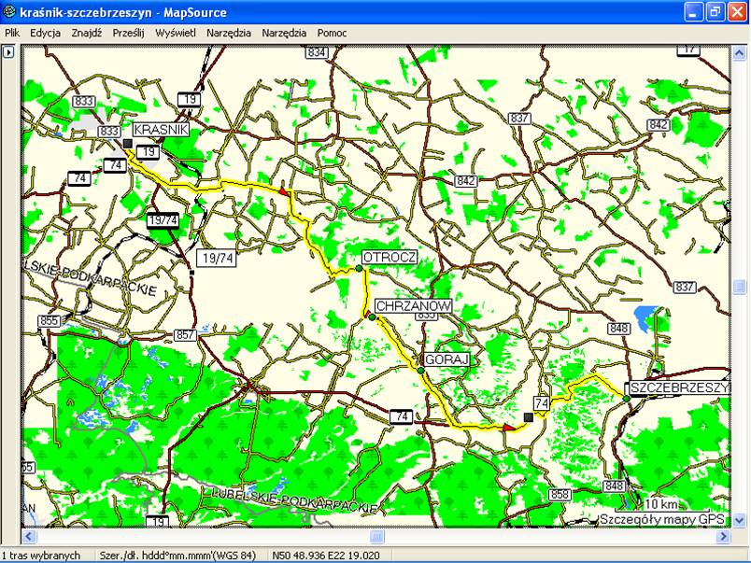Click the OTROCZ waypoint dot
This screenshot has height=563, width=751.
tap(359, 269)
